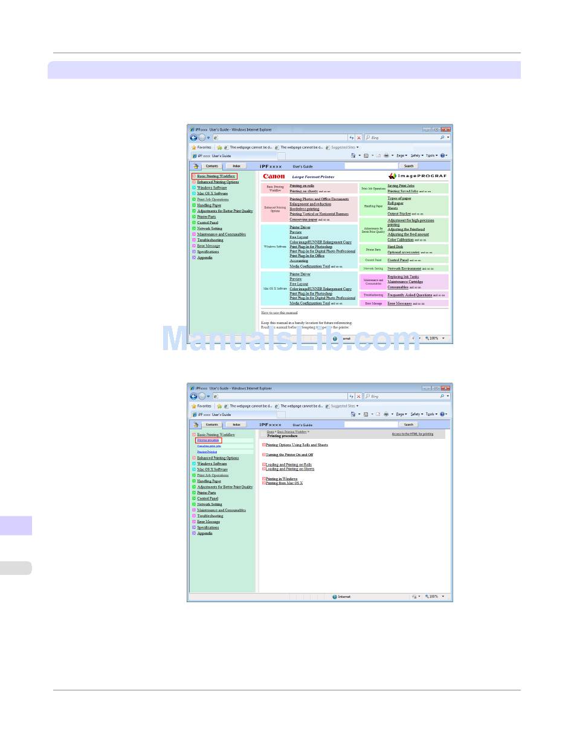Viewport: 574px width, 743px height.
Task: Click Add to Favorites Bar icon in upper browser
Action: [219, 147]
